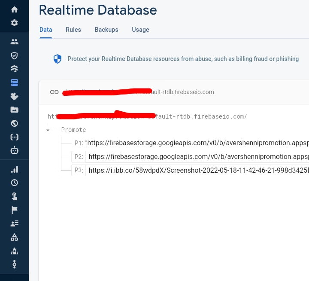Open Latest Release rocket icon
Screen dimensions: 309x281
click(x=15, y=251)
